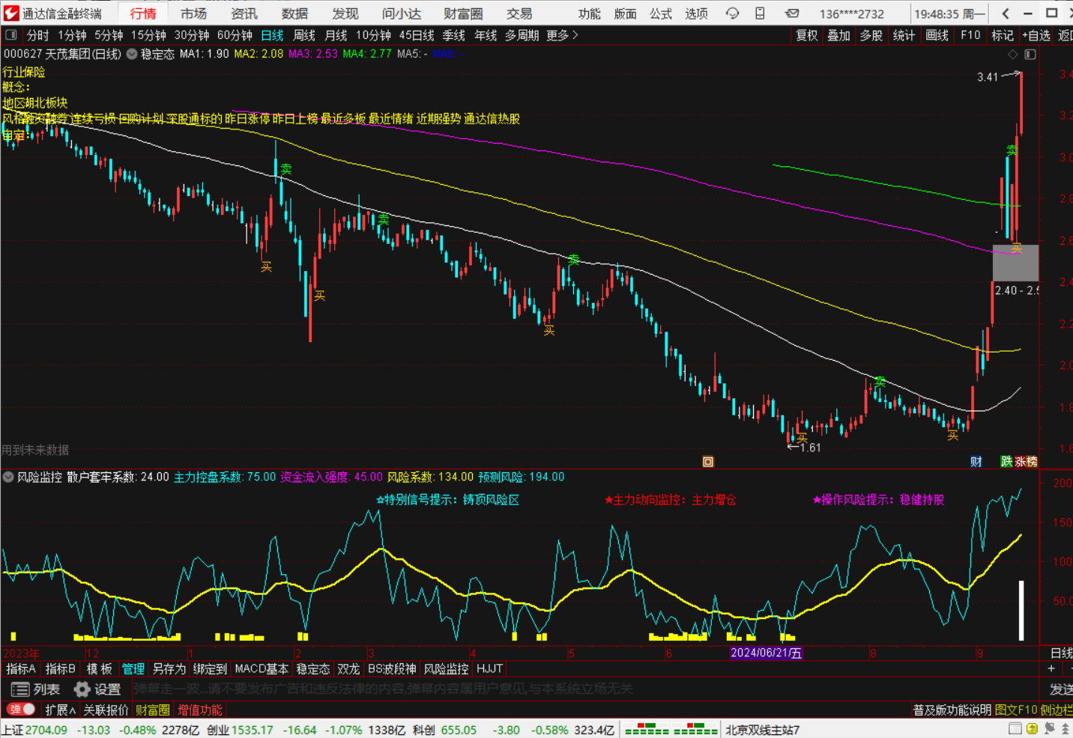
Task: Click the green 跌 icon under the chart
Action: click(1006, 462)
